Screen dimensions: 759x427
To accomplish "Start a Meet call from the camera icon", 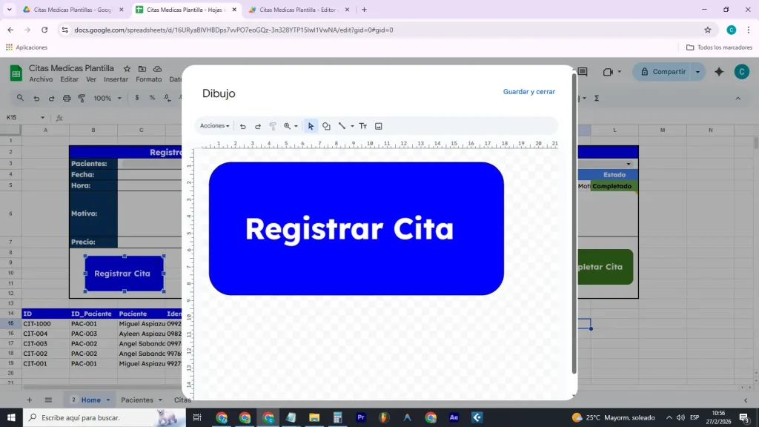I will point(609,72).
